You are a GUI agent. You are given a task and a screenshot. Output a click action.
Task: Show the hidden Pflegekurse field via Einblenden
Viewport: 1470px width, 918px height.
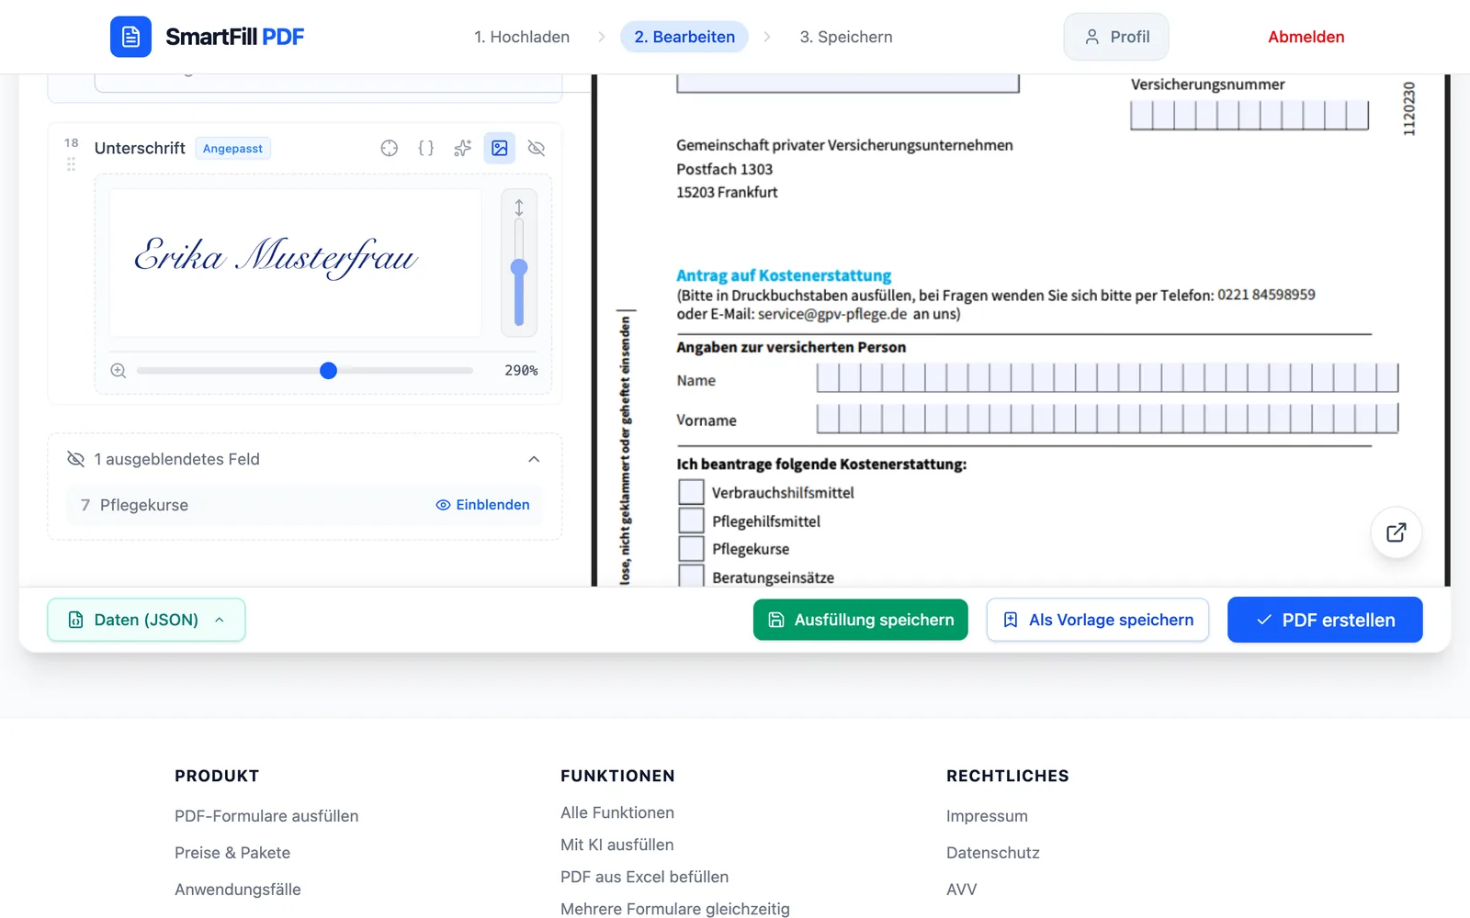pos(483,505)
